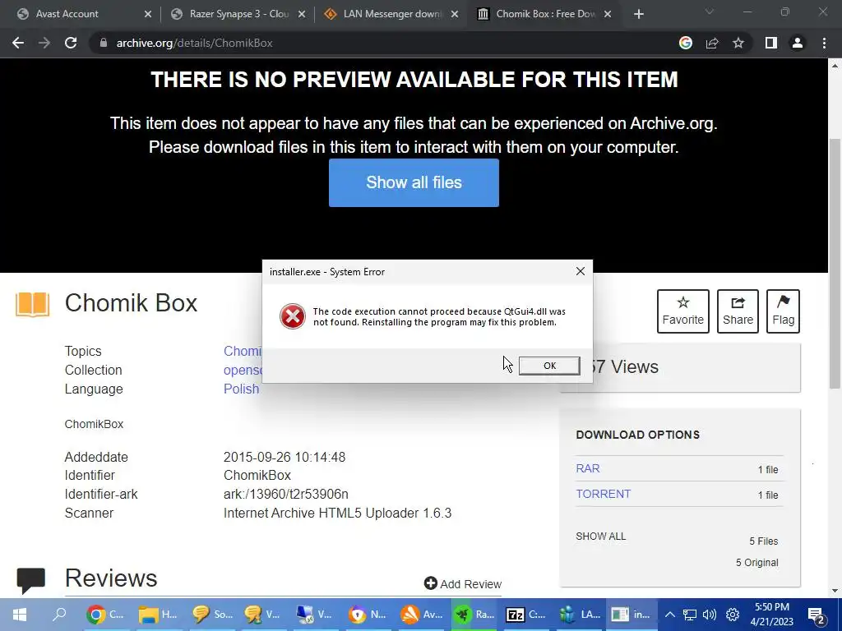Close the System Error dialog with X

tap(580, 271)
